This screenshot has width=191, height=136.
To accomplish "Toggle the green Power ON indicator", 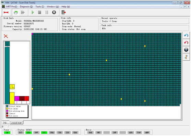I will [x=7, y=133].
